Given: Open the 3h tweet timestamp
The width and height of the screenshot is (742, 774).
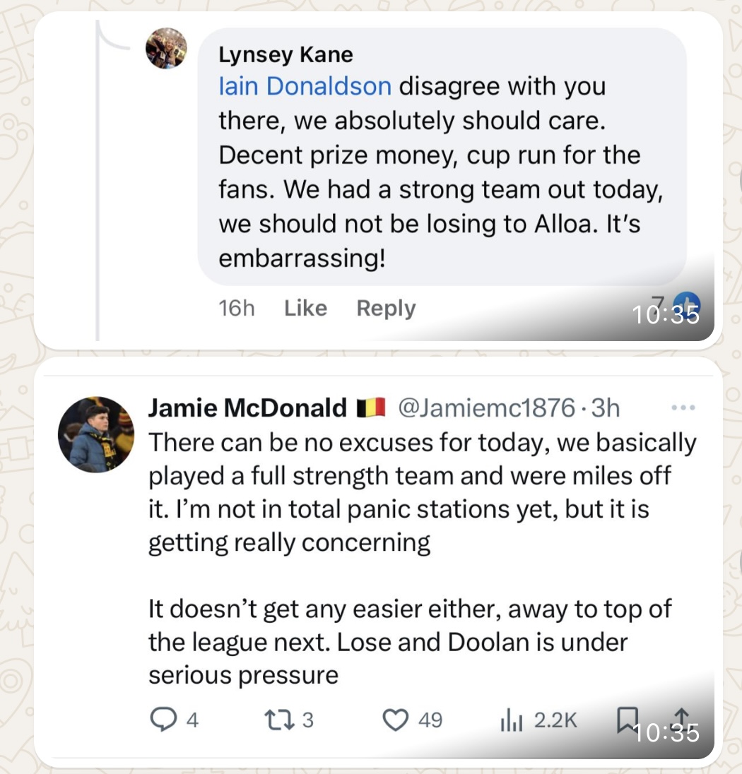Looking at the screenshot, I should coord(605,407).
